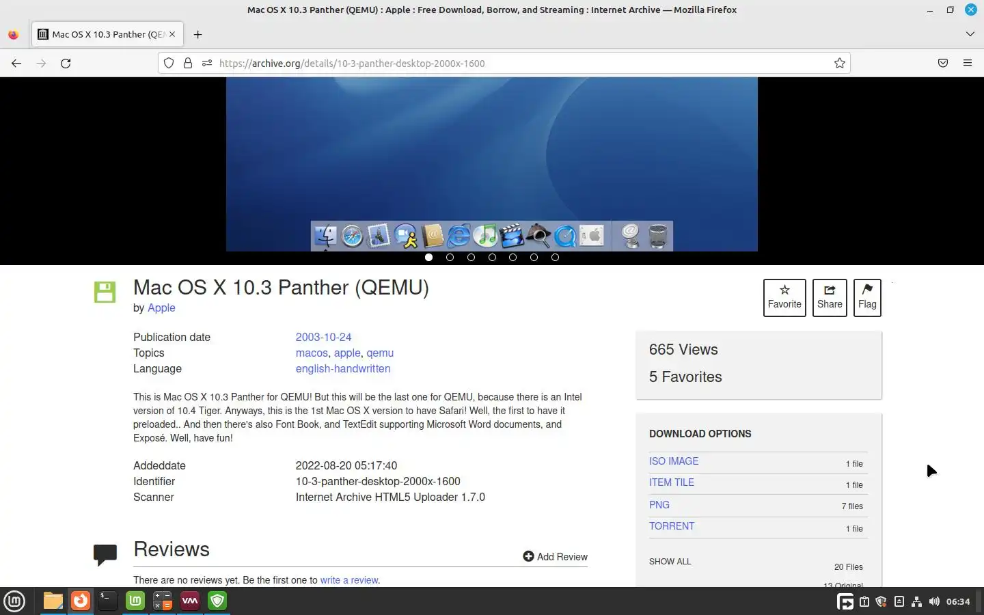Open the 2003-10-24 publication date link
984x615 pixels.
point(323,337)
